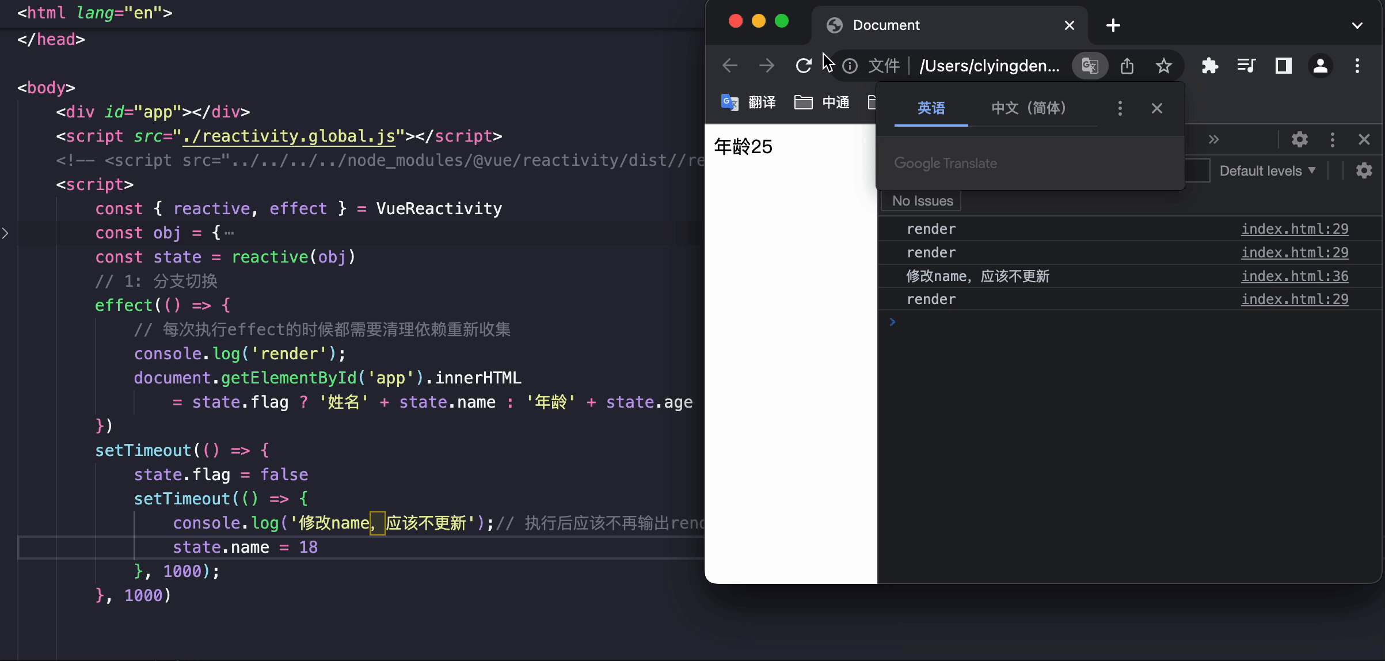The height and width of the screenshot is (661, 1385).
Task: Expand the folded obj code block
Action: (x=5, y=233)
